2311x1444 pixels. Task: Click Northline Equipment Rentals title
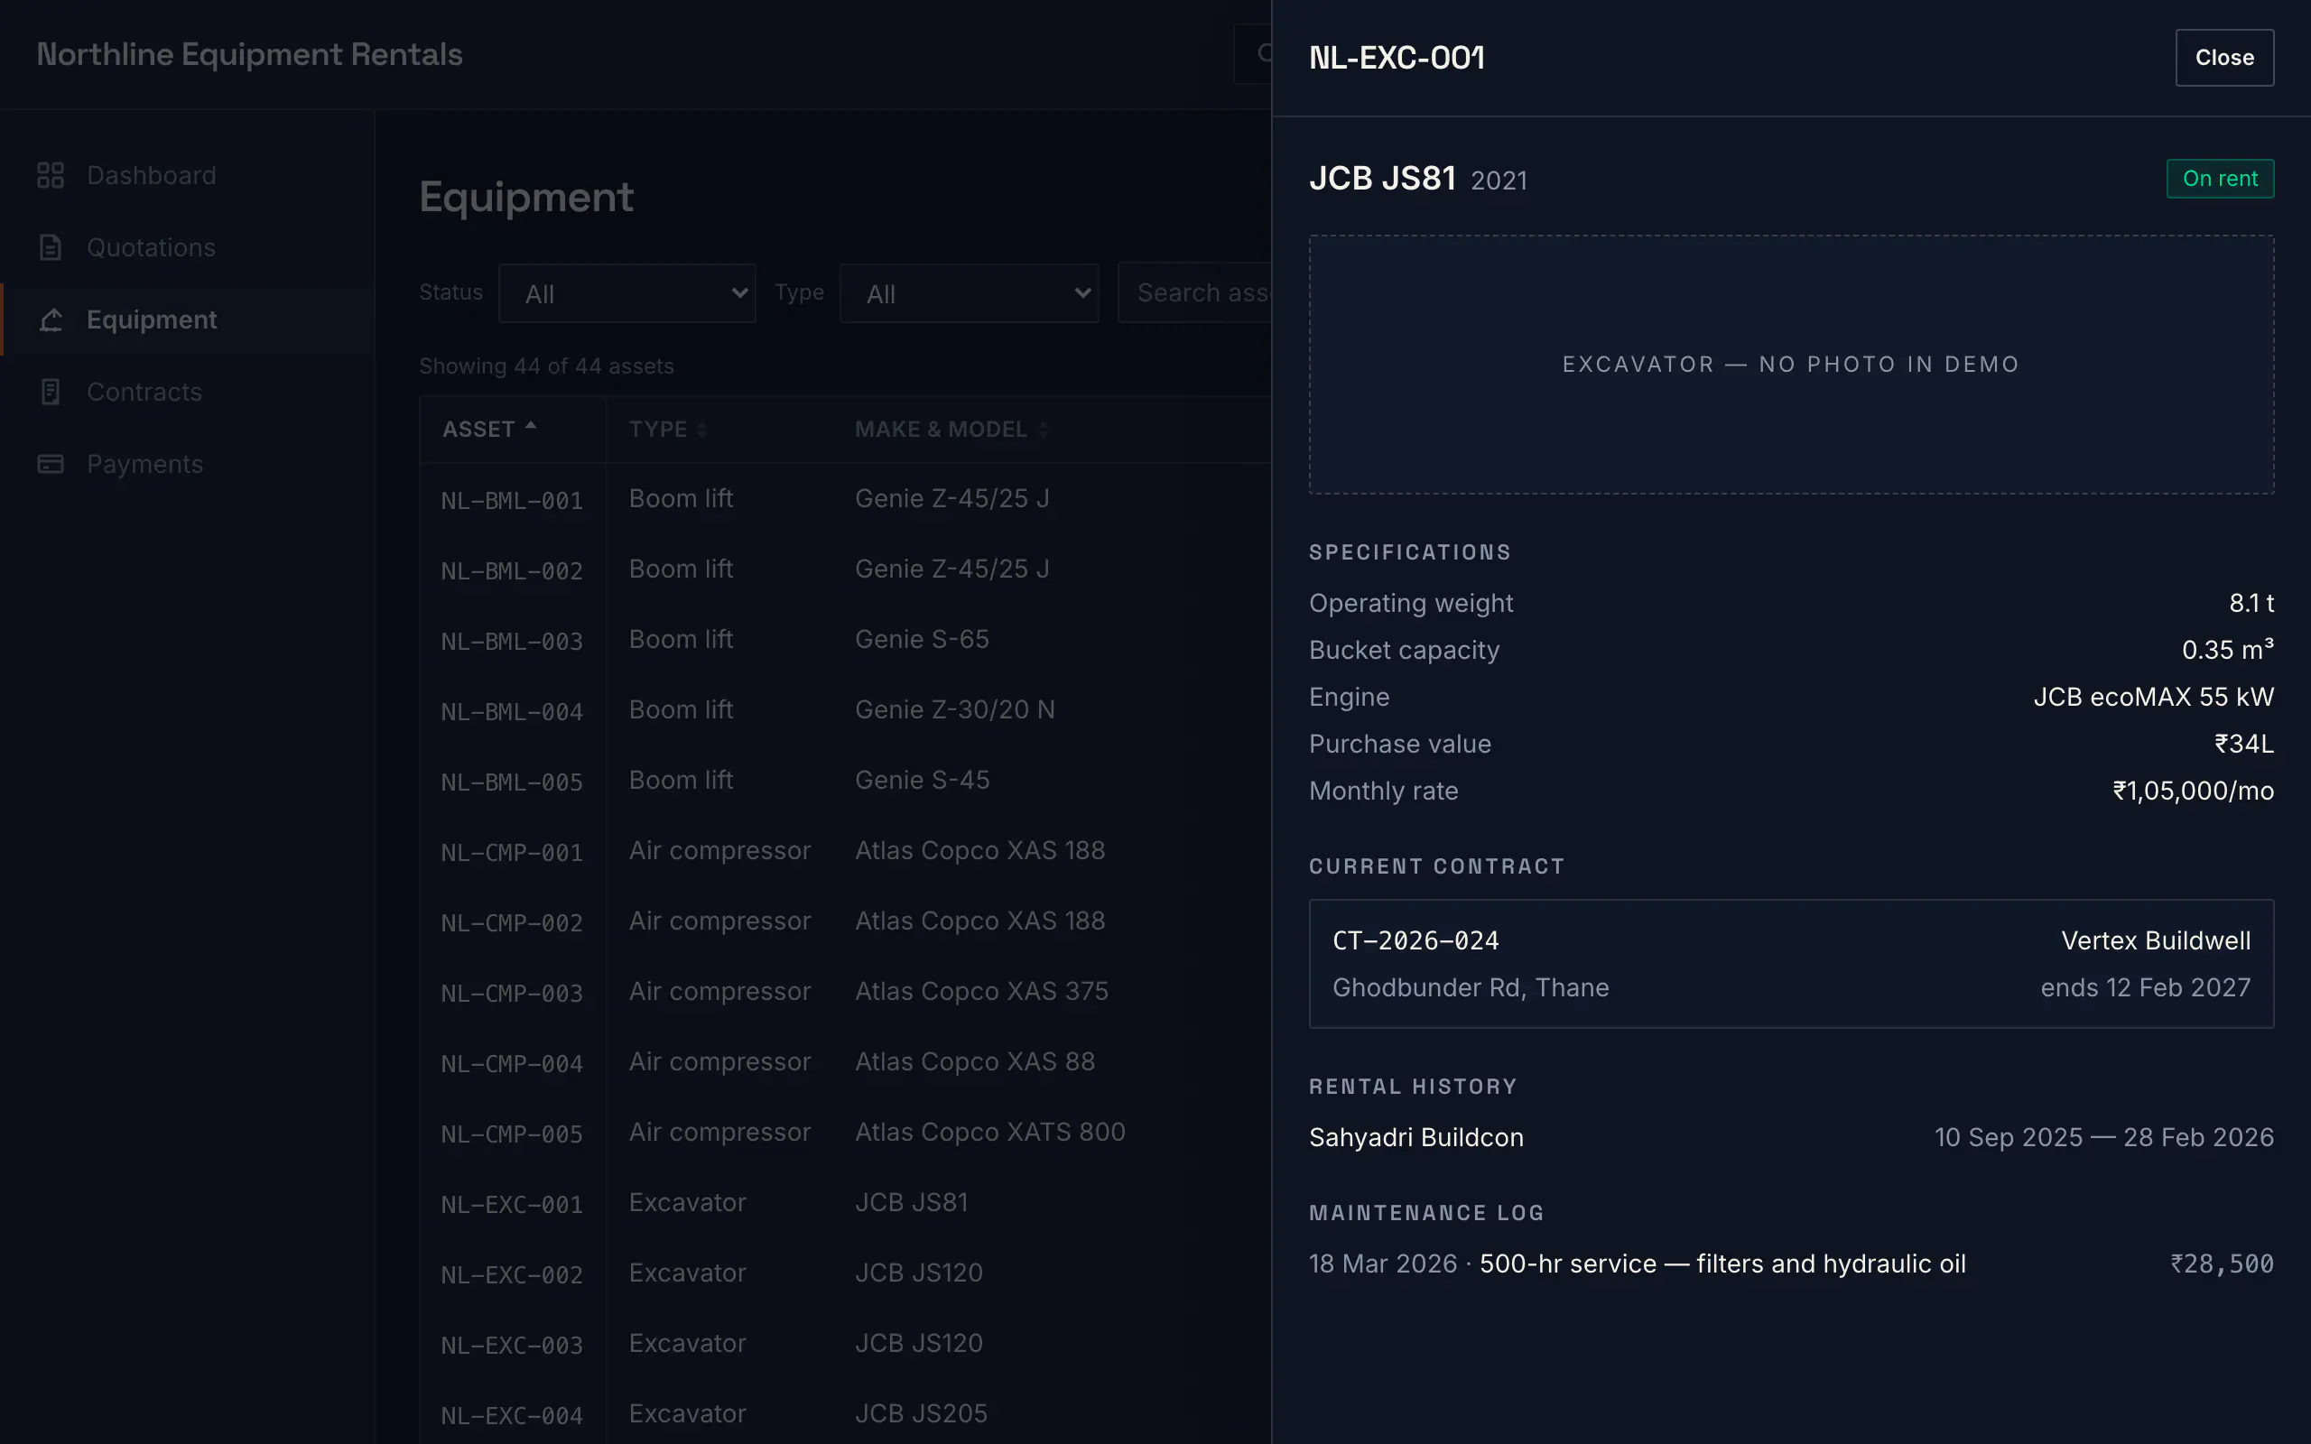pyautogui.click(x=249, y=54)
